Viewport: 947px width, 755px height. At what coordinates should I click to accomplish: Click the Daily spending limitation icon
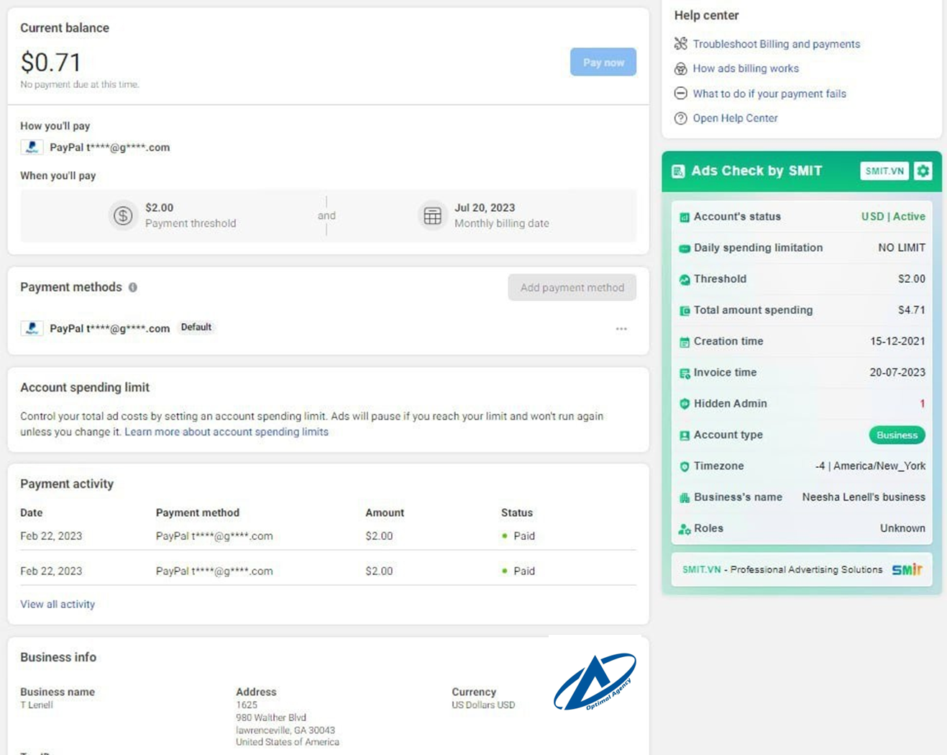tap(685, 248)
